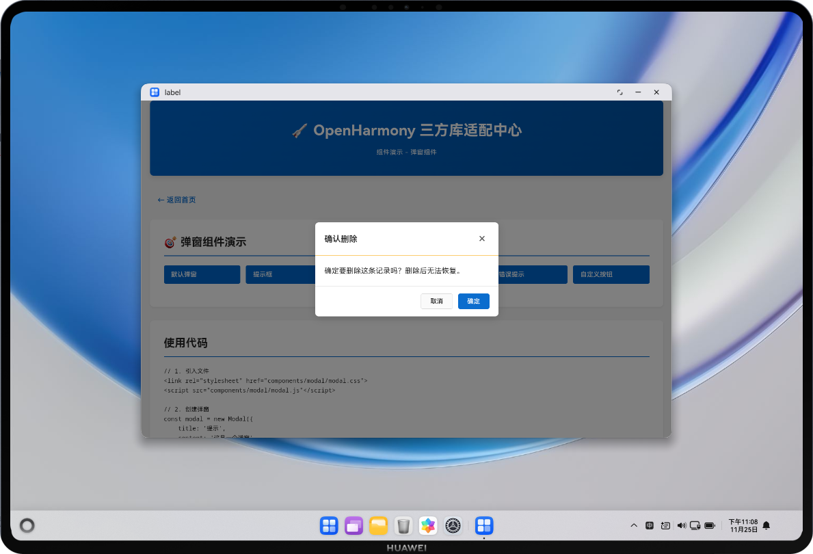Click the label app icon in title bar
This screenshot has height=554, width=813.
(155, 92)
